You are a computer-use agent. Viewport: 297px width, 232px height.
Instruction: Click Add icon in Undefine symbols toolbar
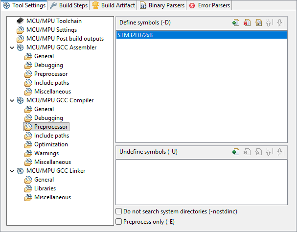pos(236,152)
